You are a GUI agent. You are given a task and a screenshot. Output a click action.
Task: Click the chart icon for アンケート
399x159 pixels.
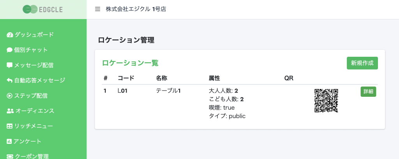9,142
